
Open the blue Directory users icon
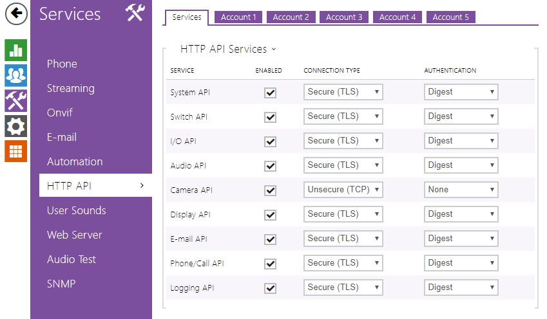(x=15, y=75)
